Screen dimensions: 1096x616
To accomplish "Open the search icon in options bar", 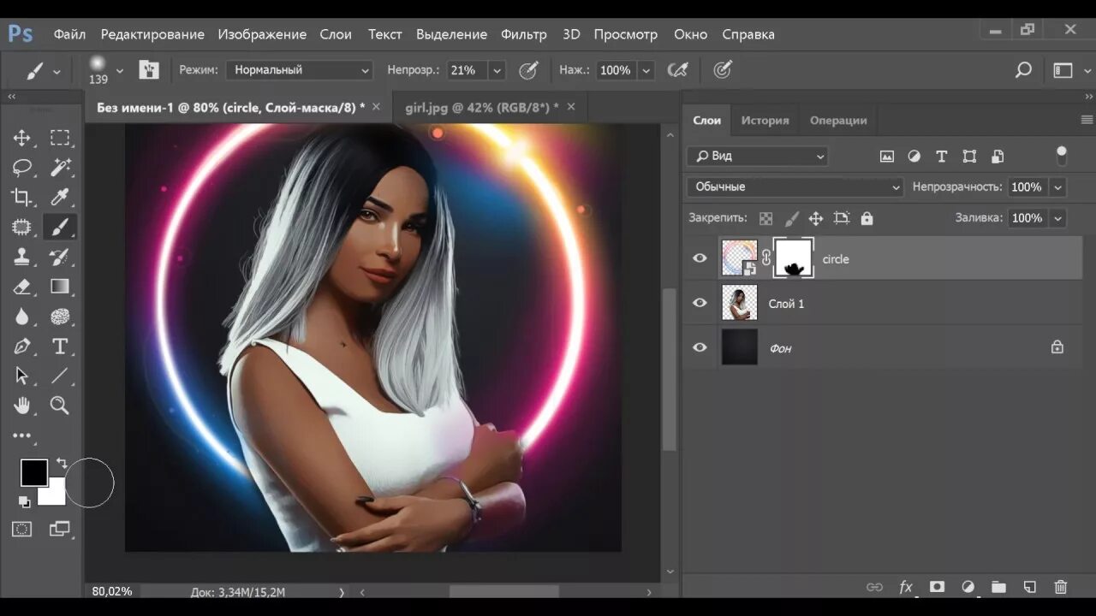I will point(1023,70).
